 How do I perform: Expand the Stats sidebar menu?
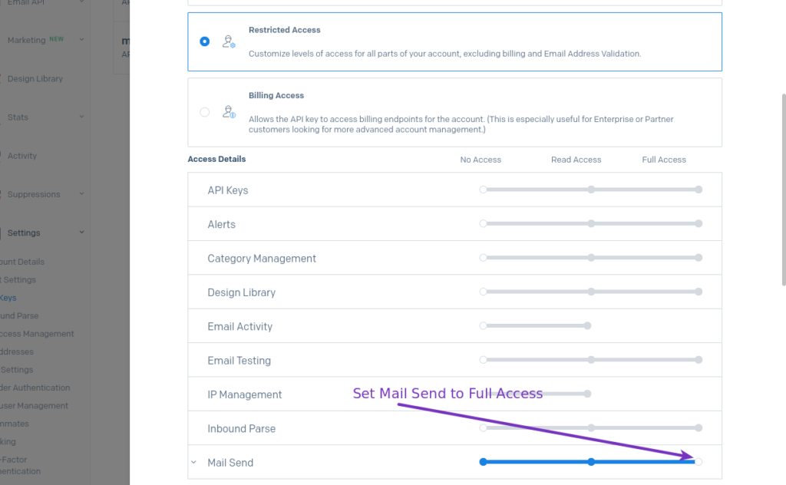tap(81, 117)
